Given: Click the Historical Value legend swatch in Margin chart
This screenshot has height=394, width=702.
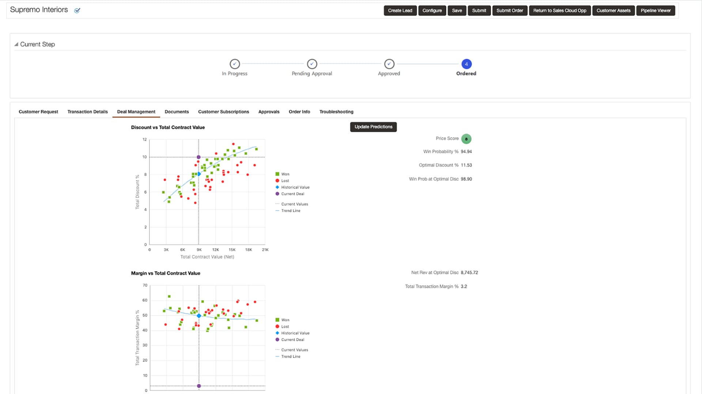Looking at the screenshot, I should 278,333.
